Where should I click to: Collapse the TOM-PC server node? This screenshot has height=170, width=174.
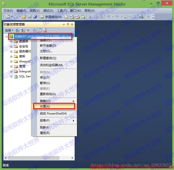[6, 36]
